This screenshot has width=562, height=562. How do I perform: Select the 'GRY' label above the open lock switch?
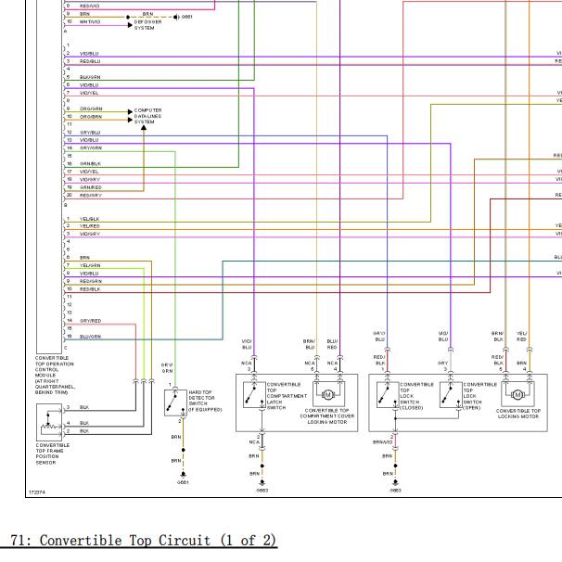point(442,364)
